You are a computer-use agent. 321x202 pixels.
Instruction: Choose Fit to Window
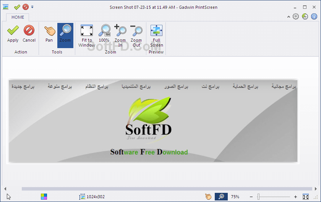click(87, 36)
